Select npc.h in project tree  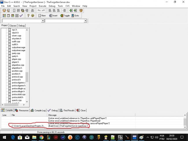pos(14,30)
